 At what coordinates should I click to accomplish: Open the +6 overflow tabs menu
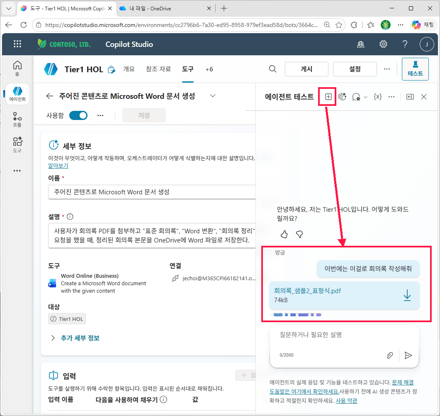point(209,69)
